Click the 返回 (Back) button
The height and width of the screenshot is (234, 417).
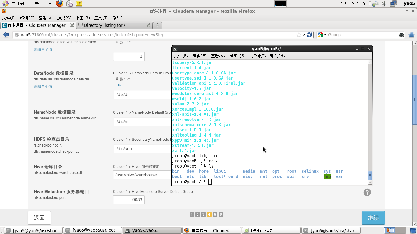[x=39, y=218]
